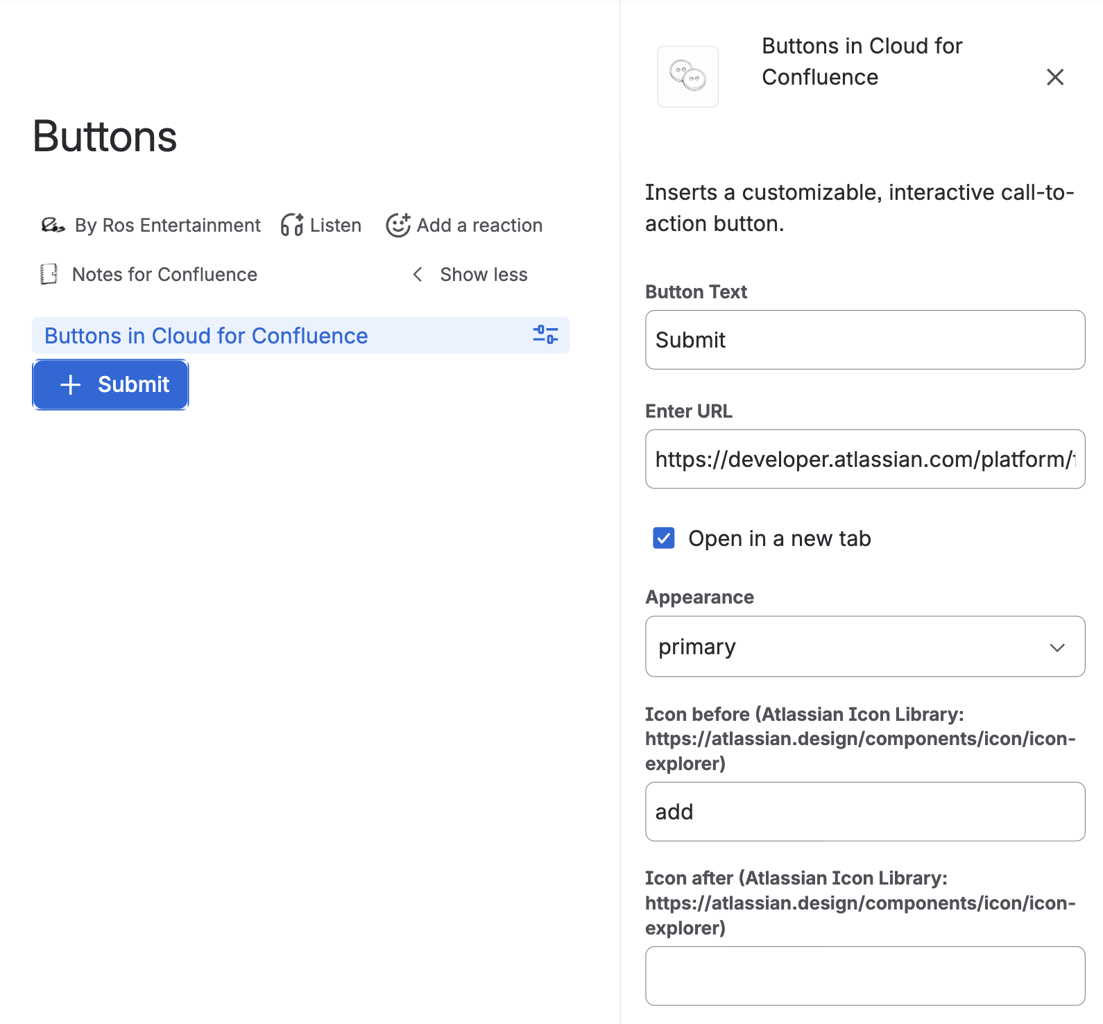Click the Icon before input containing add
This screenshot has width=1103, height=1024.
point(865,812)
